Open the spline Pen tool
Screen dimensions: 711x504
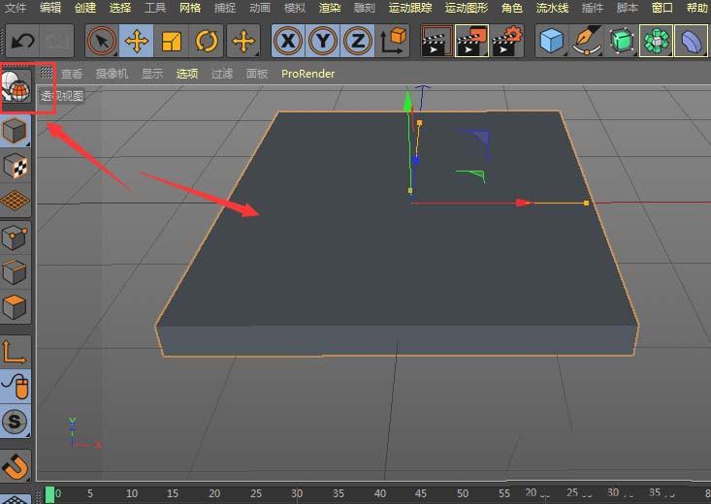click(x=587, y=42)
